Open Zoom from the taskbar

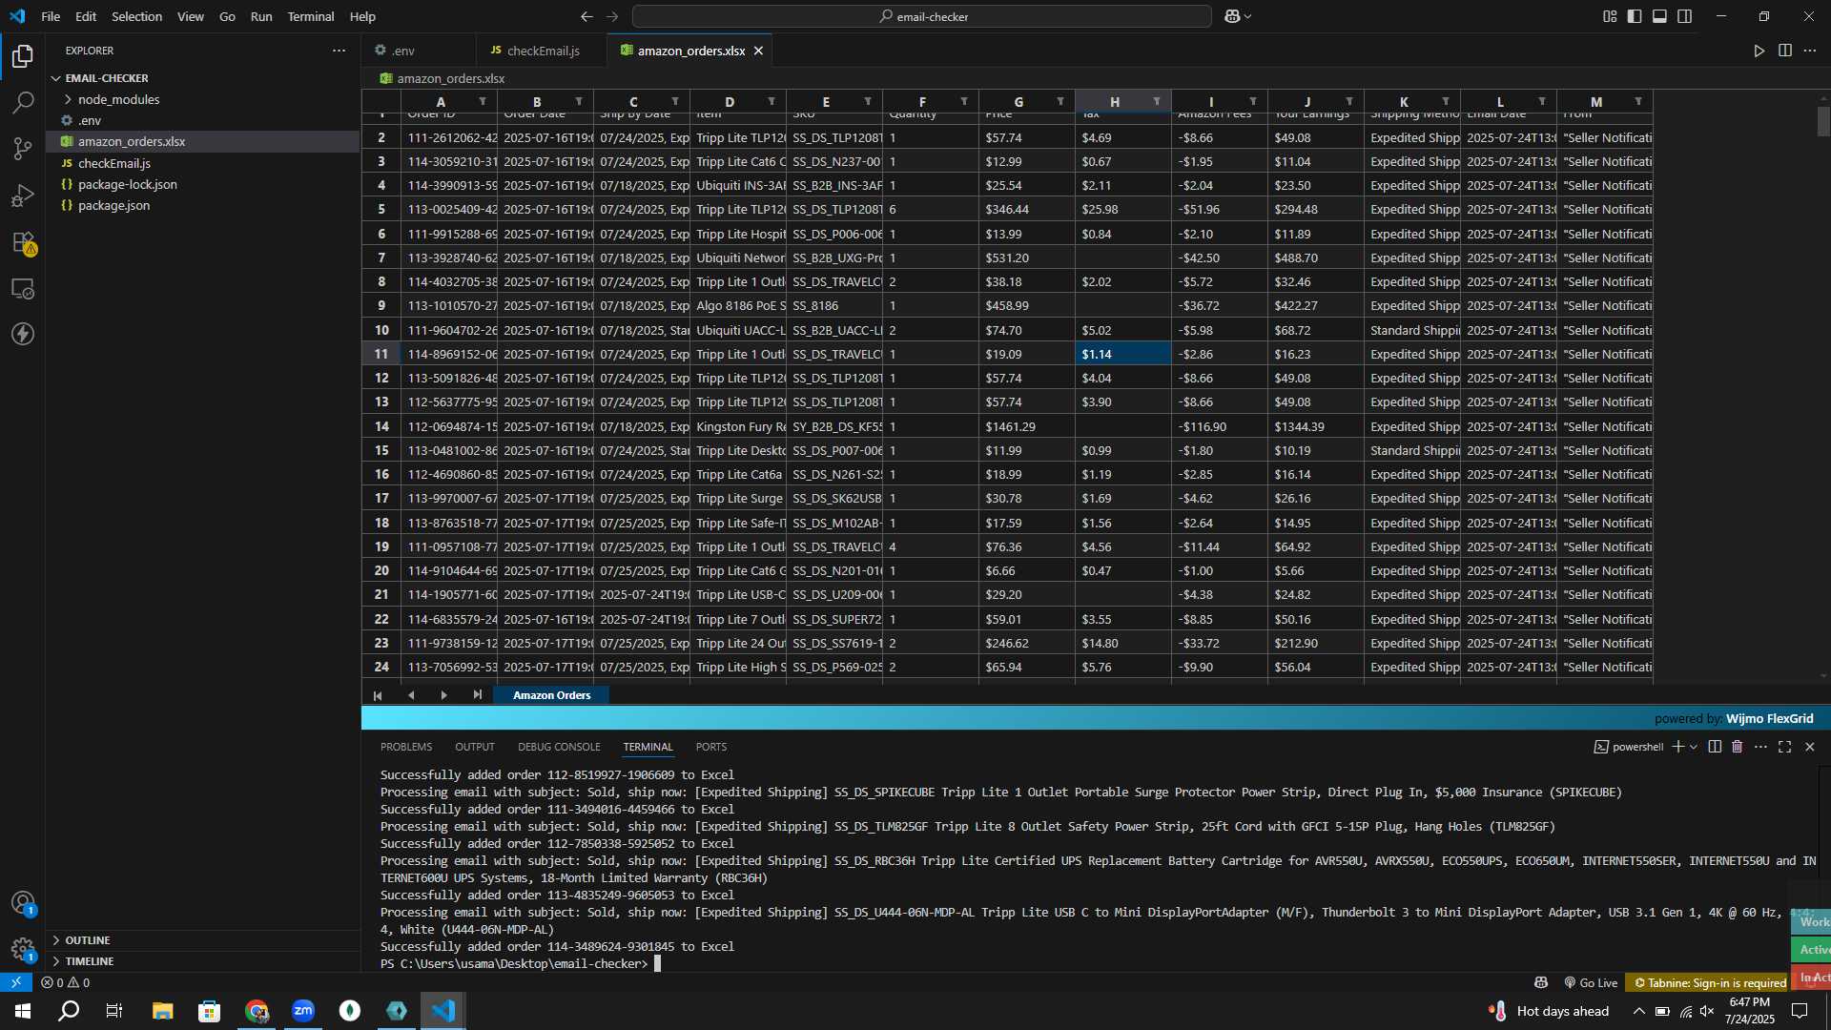pos(303,1011)
